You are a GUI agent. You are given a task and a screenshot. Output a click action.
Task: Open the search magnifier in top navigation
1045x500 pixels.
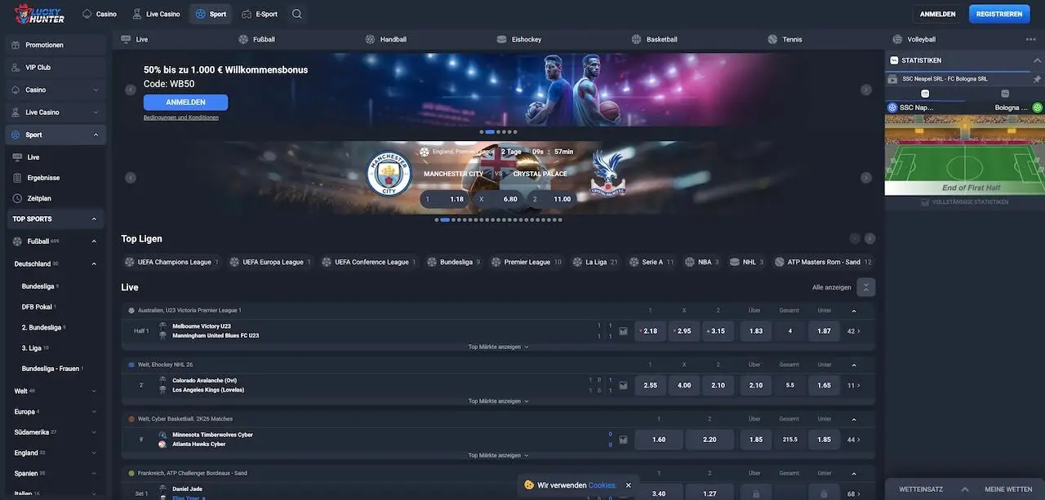tap(296, 14)
